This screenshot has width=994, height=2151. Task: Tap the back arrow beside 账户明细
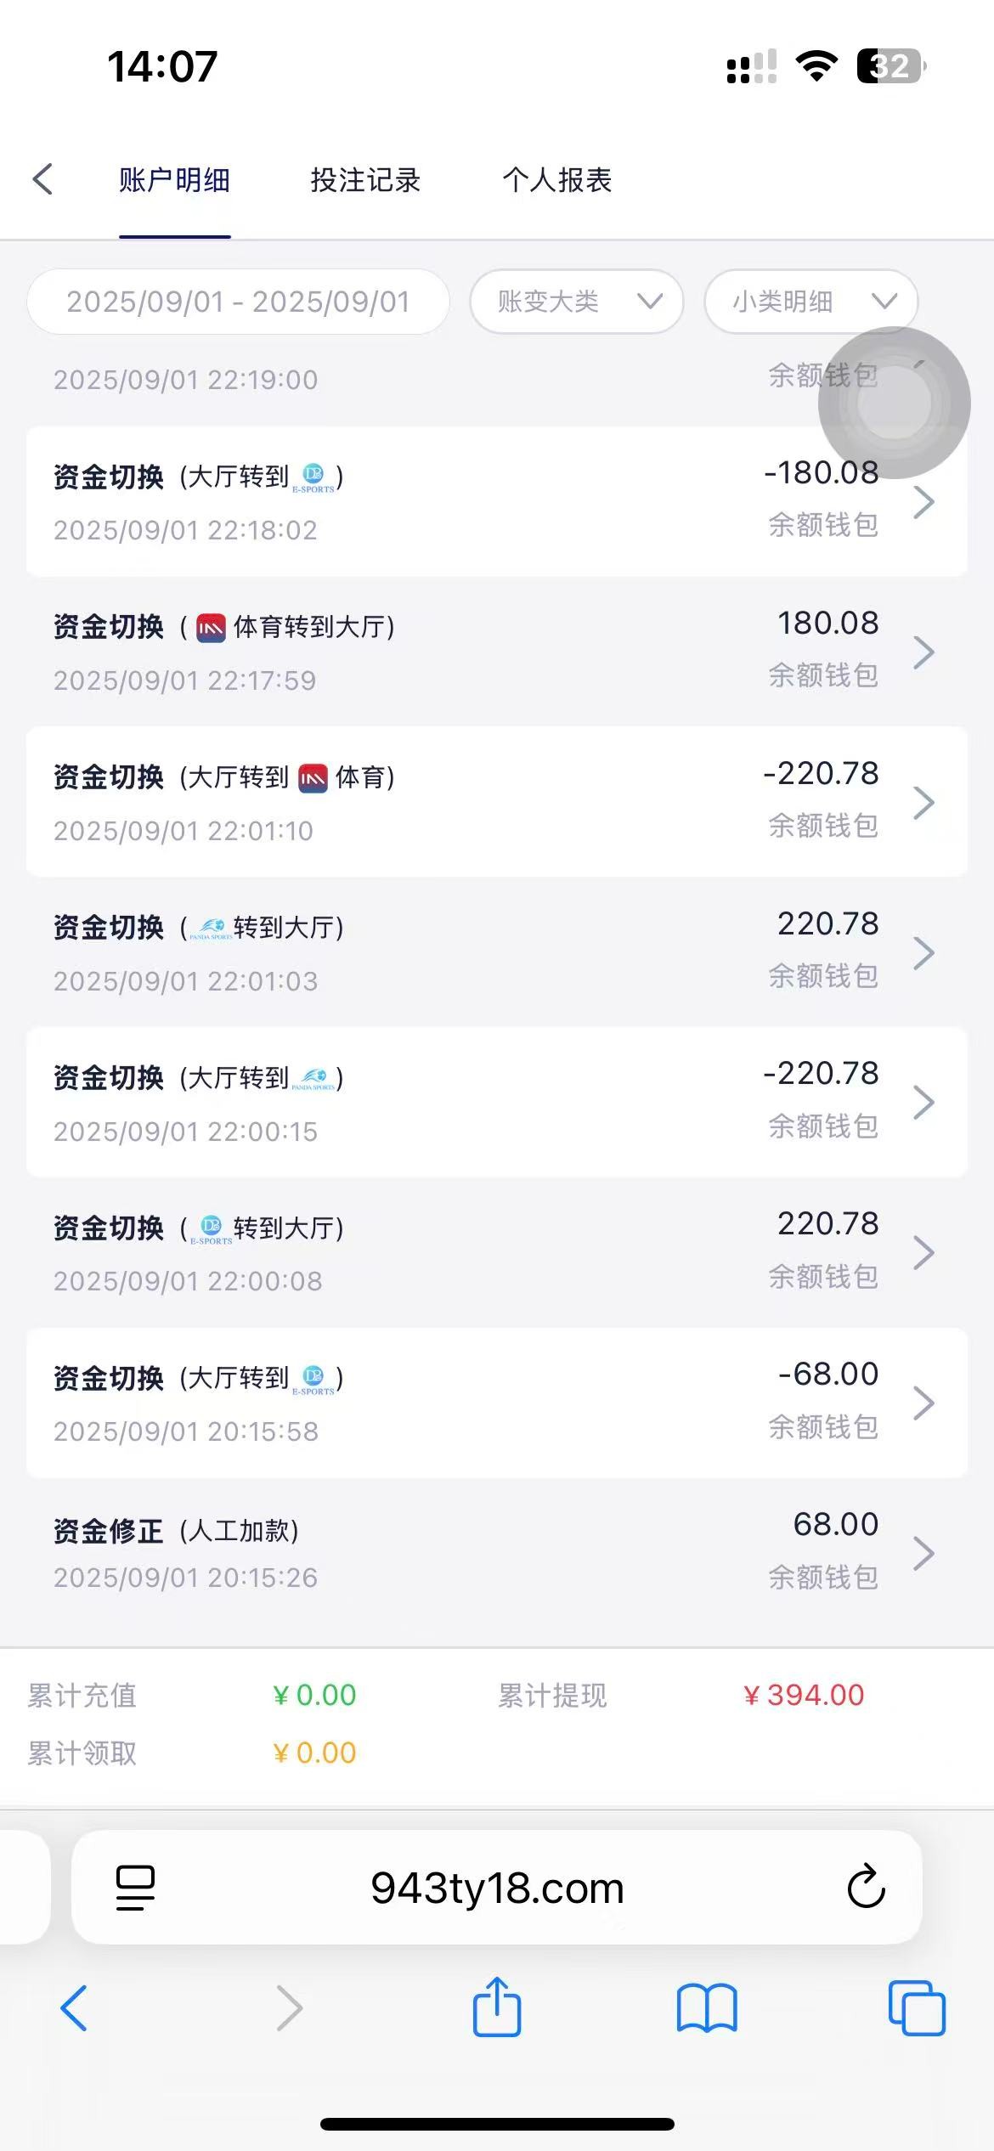(42, 179)
